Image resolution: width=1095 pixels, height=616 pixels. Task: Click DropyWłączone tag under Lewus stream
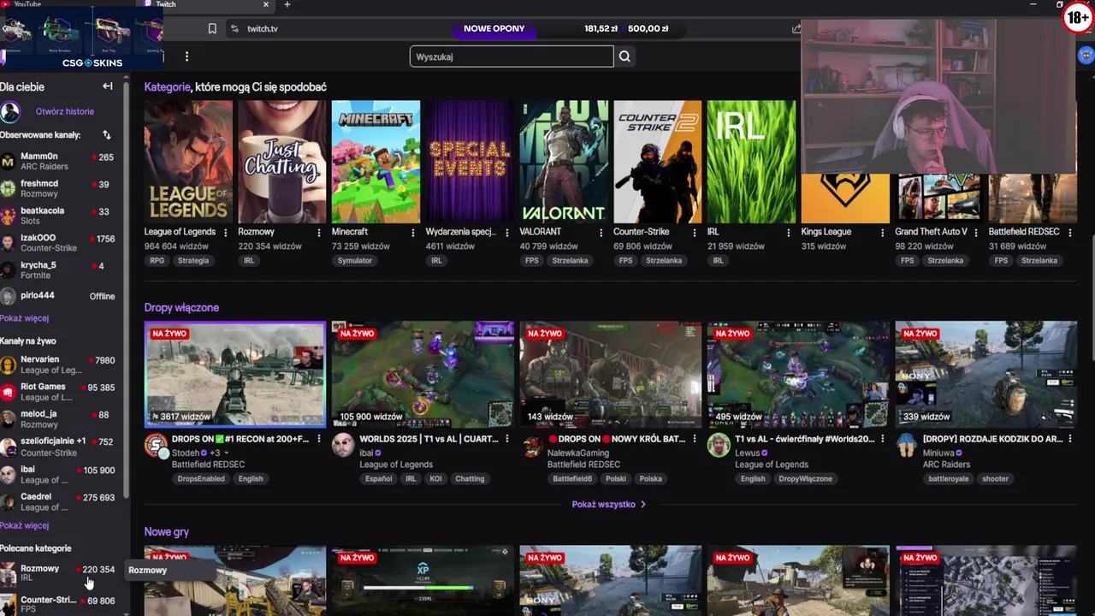click(x=805, y=479)
